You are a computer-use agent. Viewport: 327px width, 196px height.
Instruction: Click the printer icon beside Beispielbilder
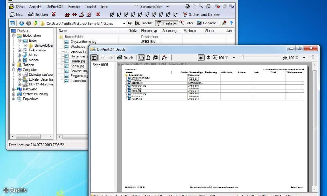187,6
